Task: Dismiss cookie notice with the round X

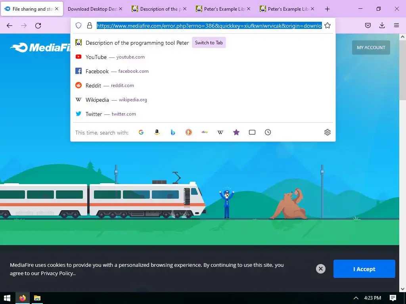Action: click(320, 269)
